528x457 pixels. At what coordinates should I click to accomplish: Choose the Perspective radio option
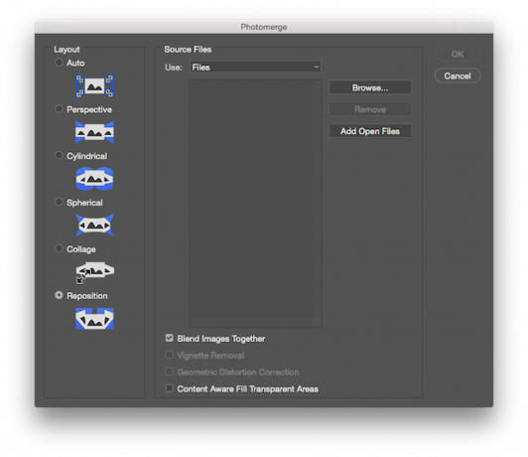pyautogui.click(x=59, y=109)
